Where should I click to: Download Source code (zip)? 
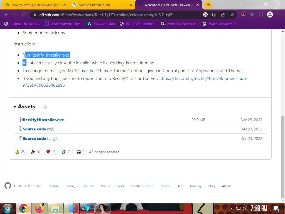pos(38,129)
